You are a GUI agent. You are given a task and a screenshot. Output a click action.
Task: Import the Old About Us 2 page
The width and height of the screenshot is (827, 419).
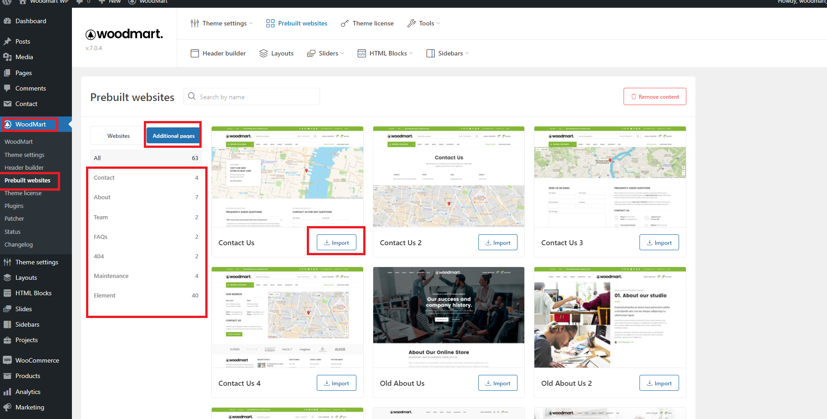pos(659,383)
